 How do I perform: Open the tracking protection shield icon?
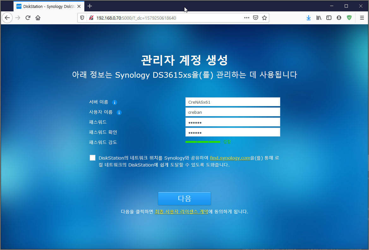pos(82,18)
